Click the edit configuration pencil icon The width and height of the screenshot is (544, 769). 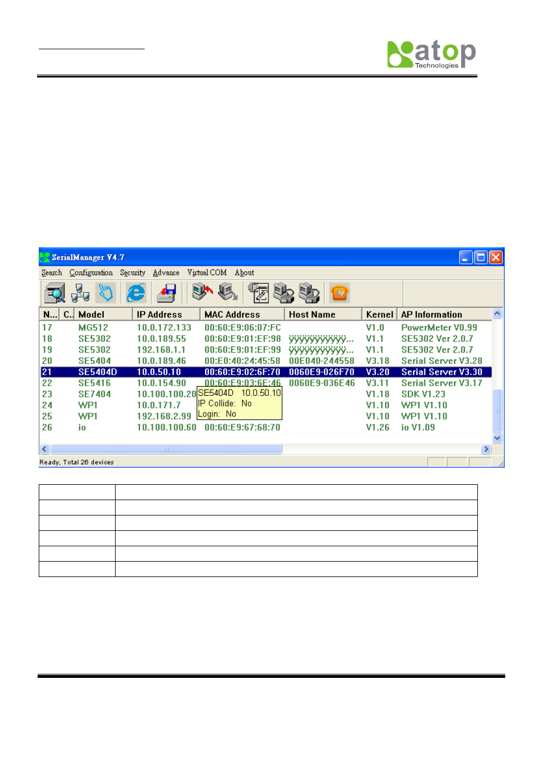click(258, 293)
